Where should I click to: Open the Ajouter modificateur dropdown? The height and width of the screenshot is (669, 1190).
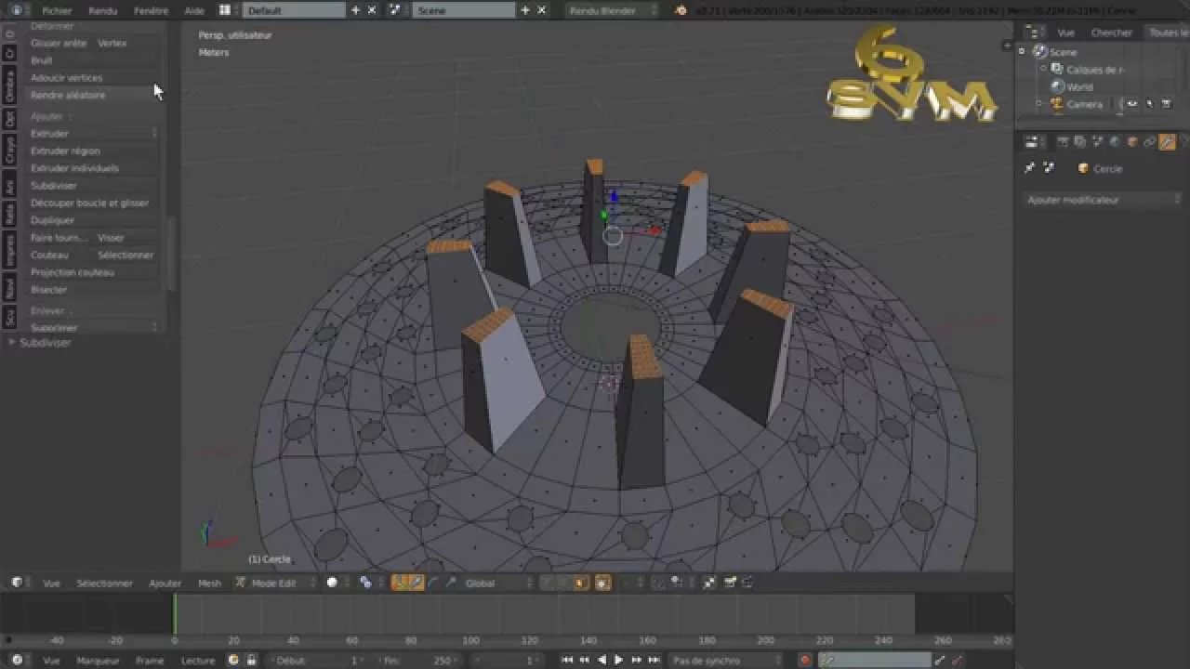(x=1103, y=200)
